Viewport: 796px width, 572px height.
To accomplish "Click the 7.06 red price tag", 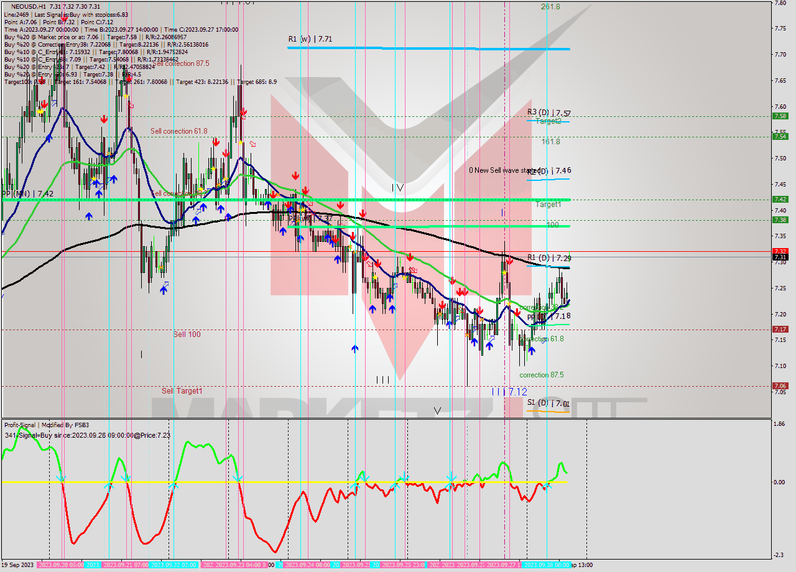I will point(780,385).
